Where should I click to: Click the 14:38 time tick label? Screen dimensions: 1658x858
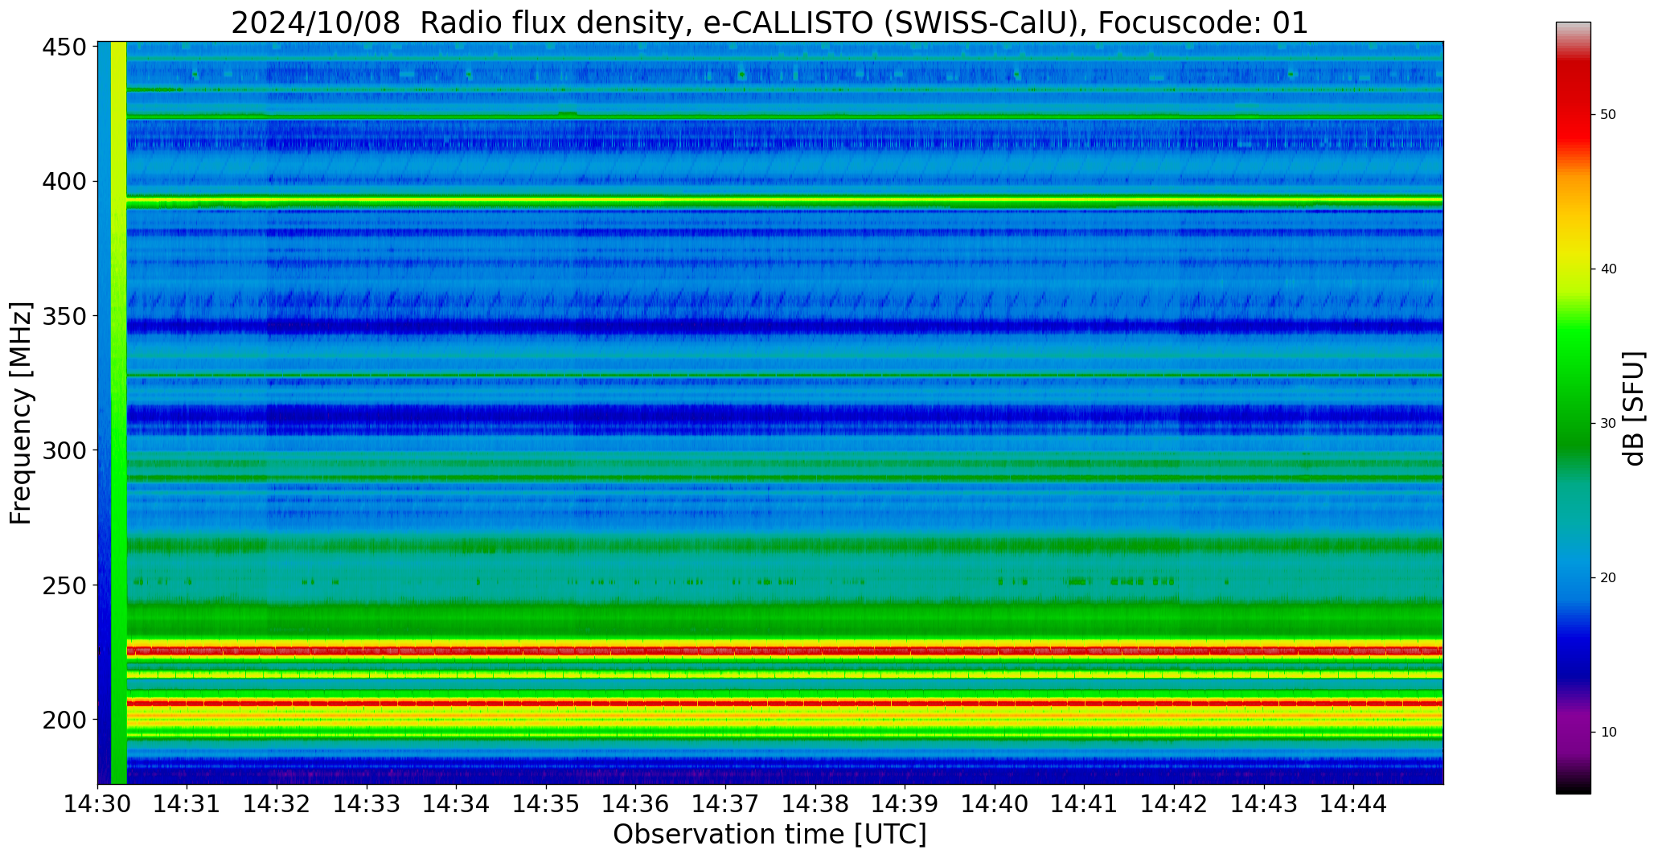click(815, 803)
